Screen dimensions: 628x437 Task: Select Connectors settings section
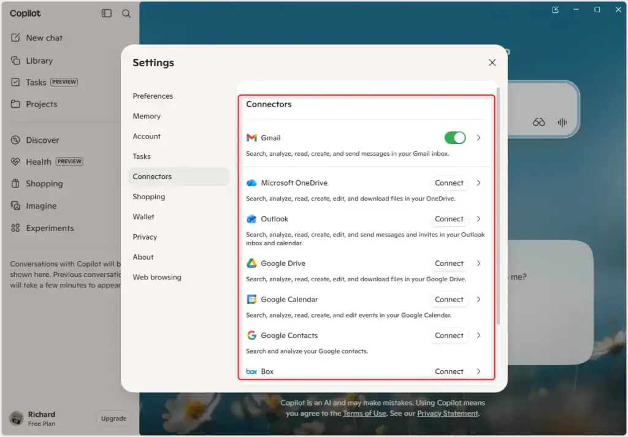click(178, 177)
